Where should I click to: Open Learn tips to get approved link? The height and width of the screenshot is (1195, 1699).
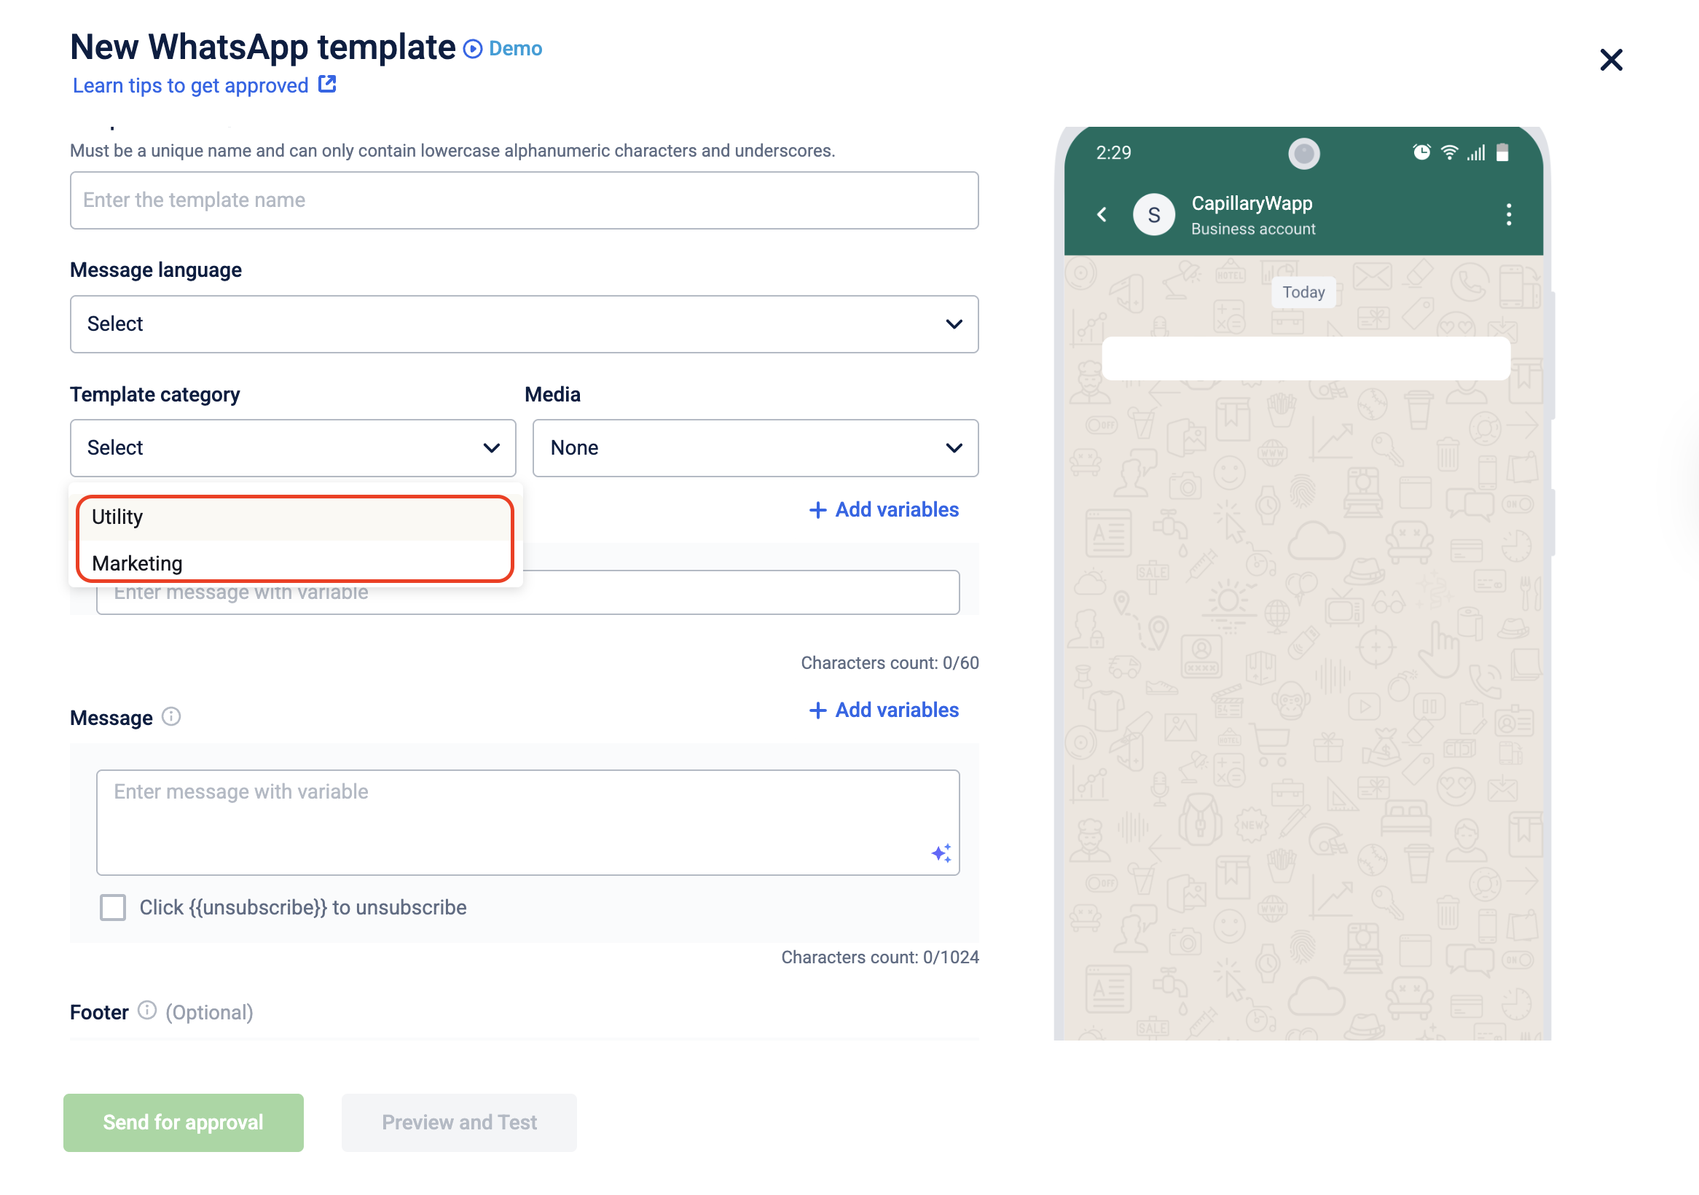[x=190, y=86]
